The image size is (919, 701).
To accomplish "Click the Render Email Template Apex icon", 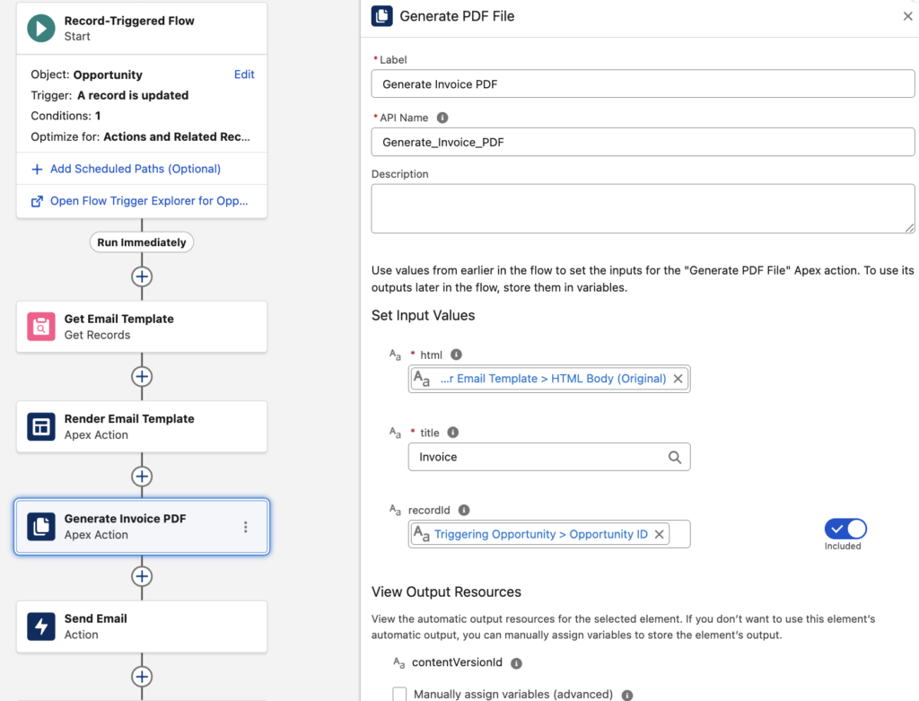I will pos(42,426).
